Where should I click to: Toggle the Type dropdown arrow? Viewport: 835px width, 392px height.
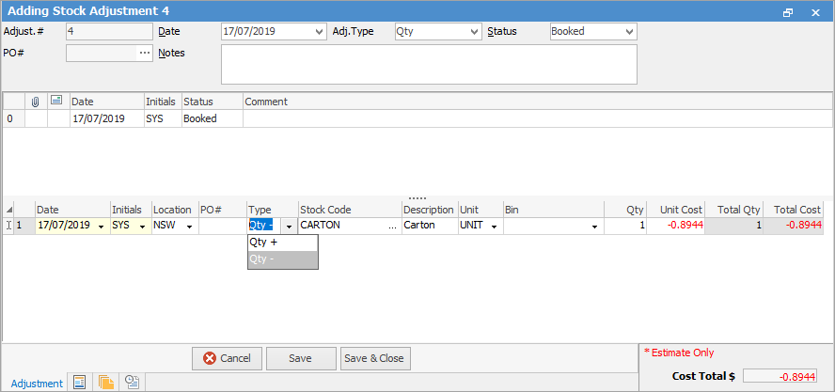click(x=290, y=227)
